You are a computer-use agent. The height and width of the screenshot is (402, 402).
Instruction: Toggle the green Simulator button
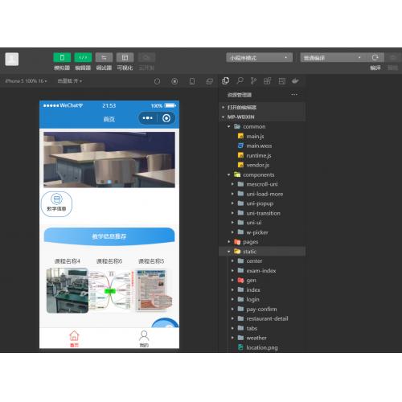(x=62, y=57)
